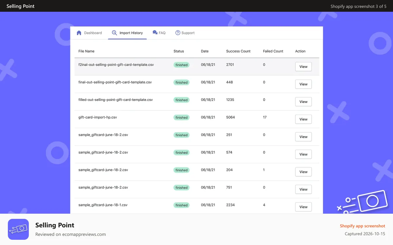Click the date in gift-card-import-hp.csv row
Viewport: 393px width, 245px height.
pos(208,117)
